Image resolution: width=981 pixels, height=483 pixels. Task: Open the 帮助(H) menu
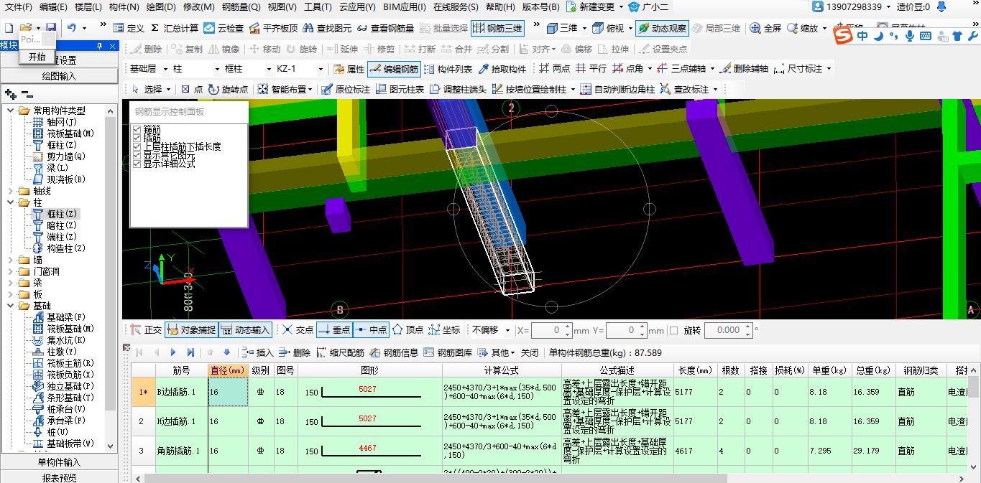(500, 7)
